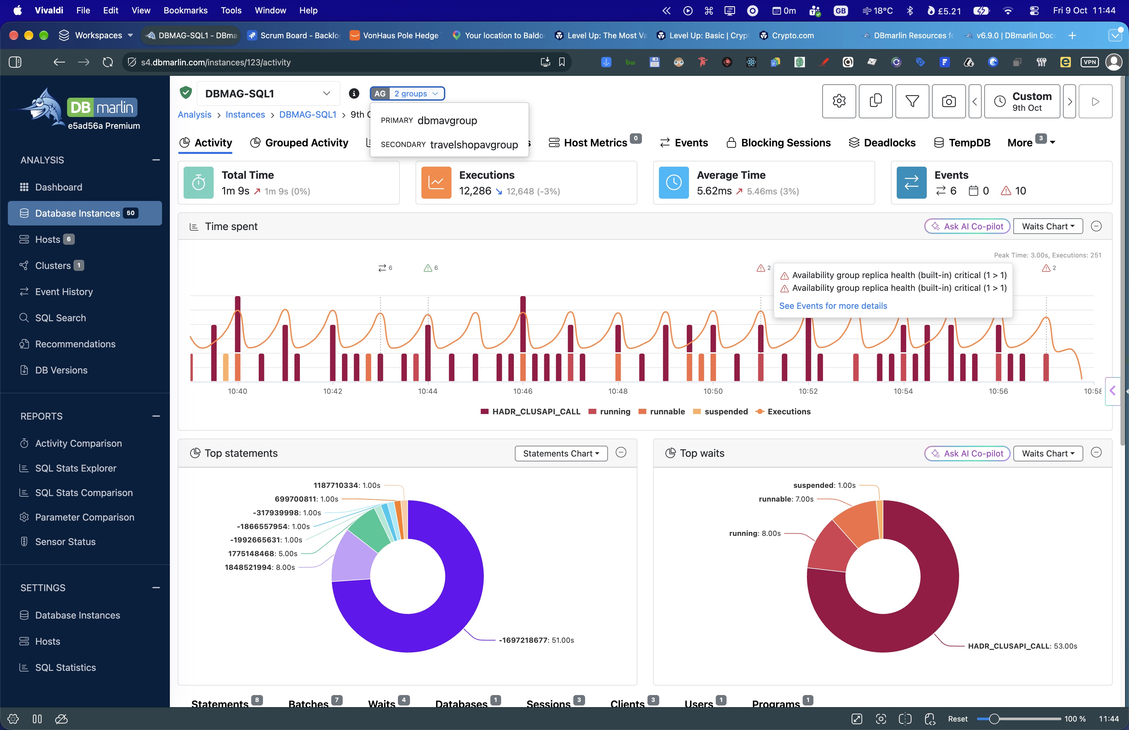Screen dimensions: 1129x730
Task: Open More tabs dropdown
Action: [x=1031, y=143]
